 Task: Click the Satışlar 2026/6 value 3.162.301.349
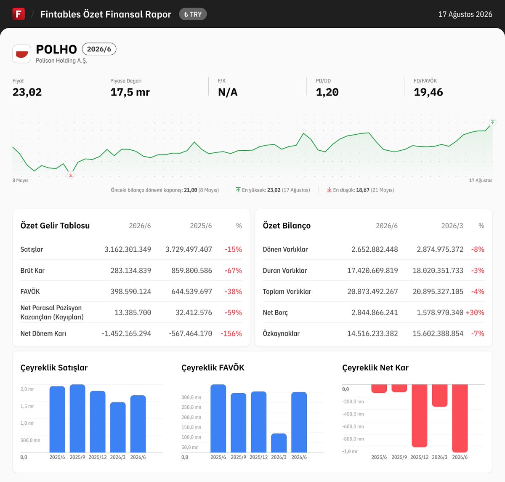[128, 249]
